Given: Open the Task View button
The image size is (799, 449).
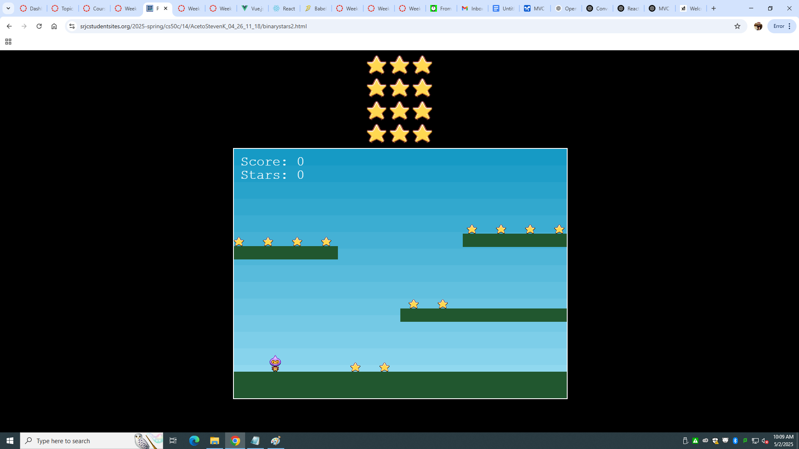Looking at the screenshot, I should (x=173, y=441).
